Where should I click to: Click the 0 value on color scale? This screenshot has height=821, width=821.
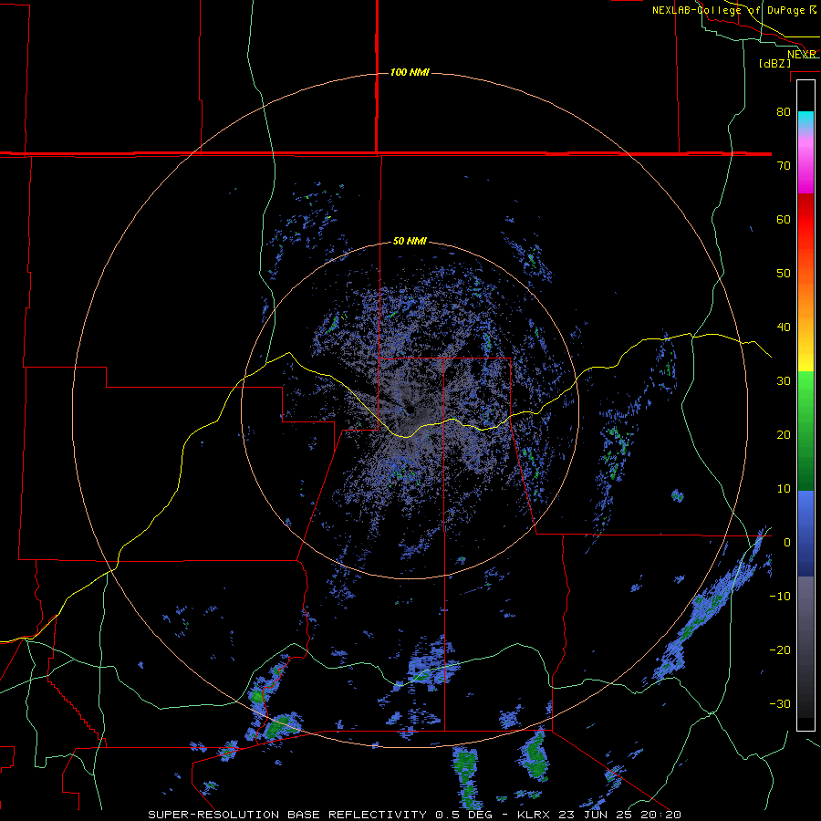click(x=787, y=543)
